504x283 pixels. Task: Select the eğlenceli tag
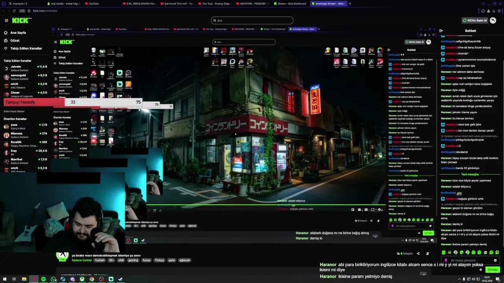185,260
